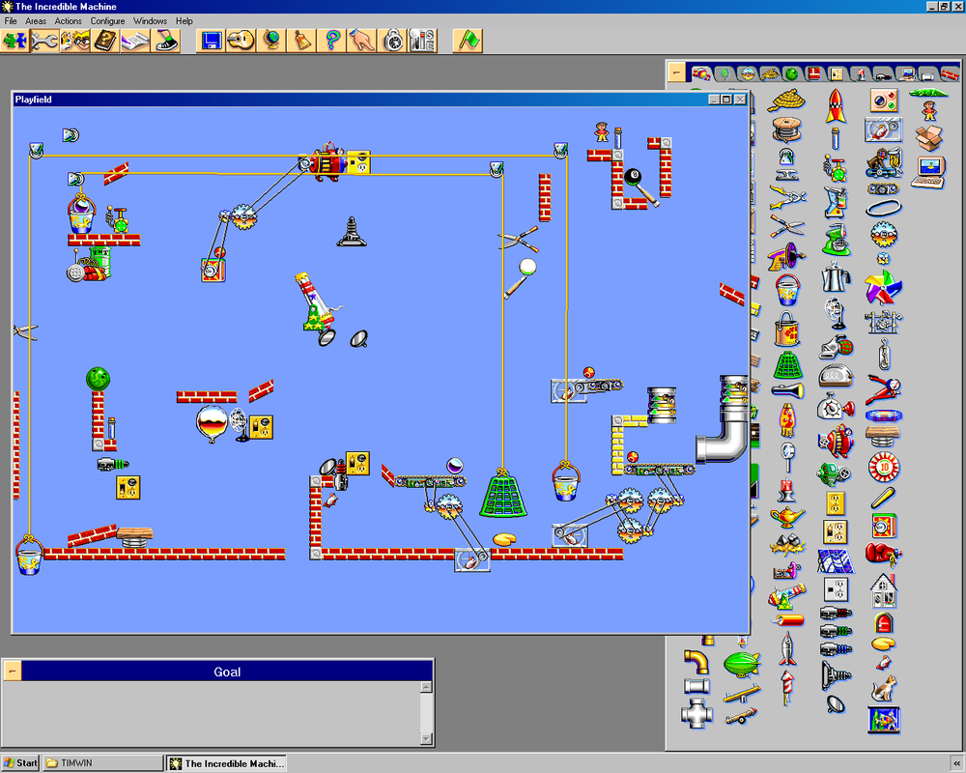This screenshot has width=966, height=773.
Task: Select the boxing glove part
Action: [883, 554]
